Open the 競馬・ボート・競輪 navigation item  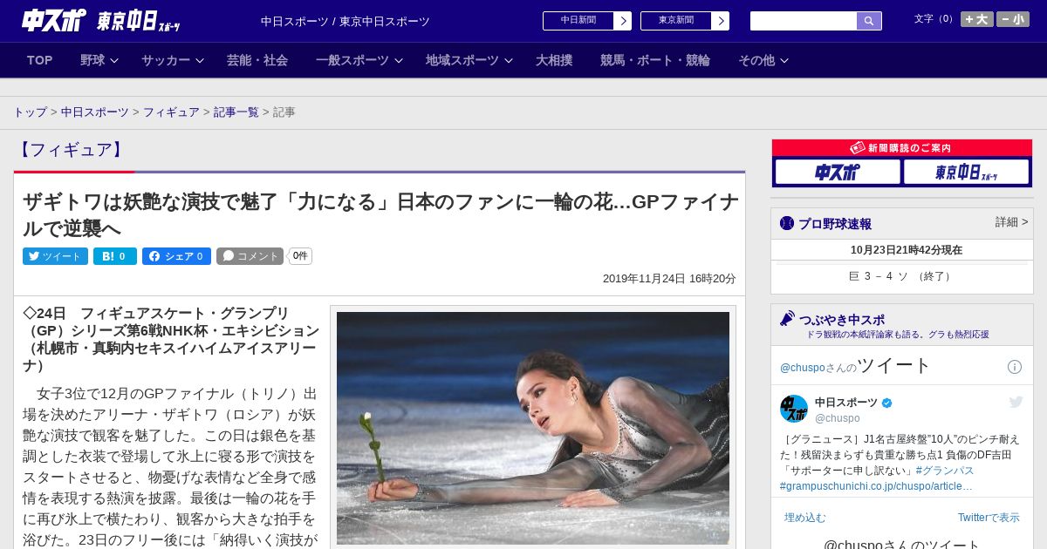[655, 60]
